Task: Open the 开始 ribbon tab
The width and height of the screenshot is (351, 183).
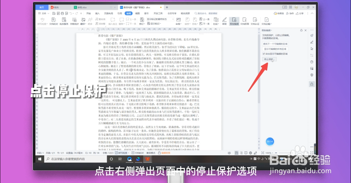Action: [x=89, y=13]
